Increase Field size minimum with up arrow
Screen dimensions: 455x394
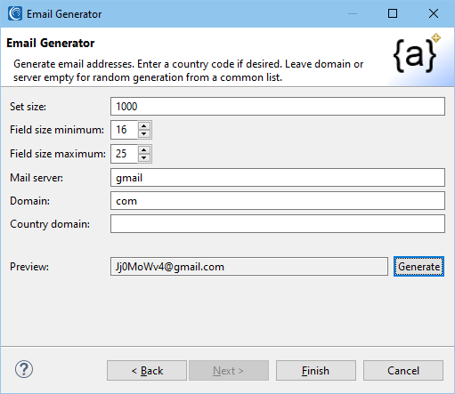[x=144, y=125]
